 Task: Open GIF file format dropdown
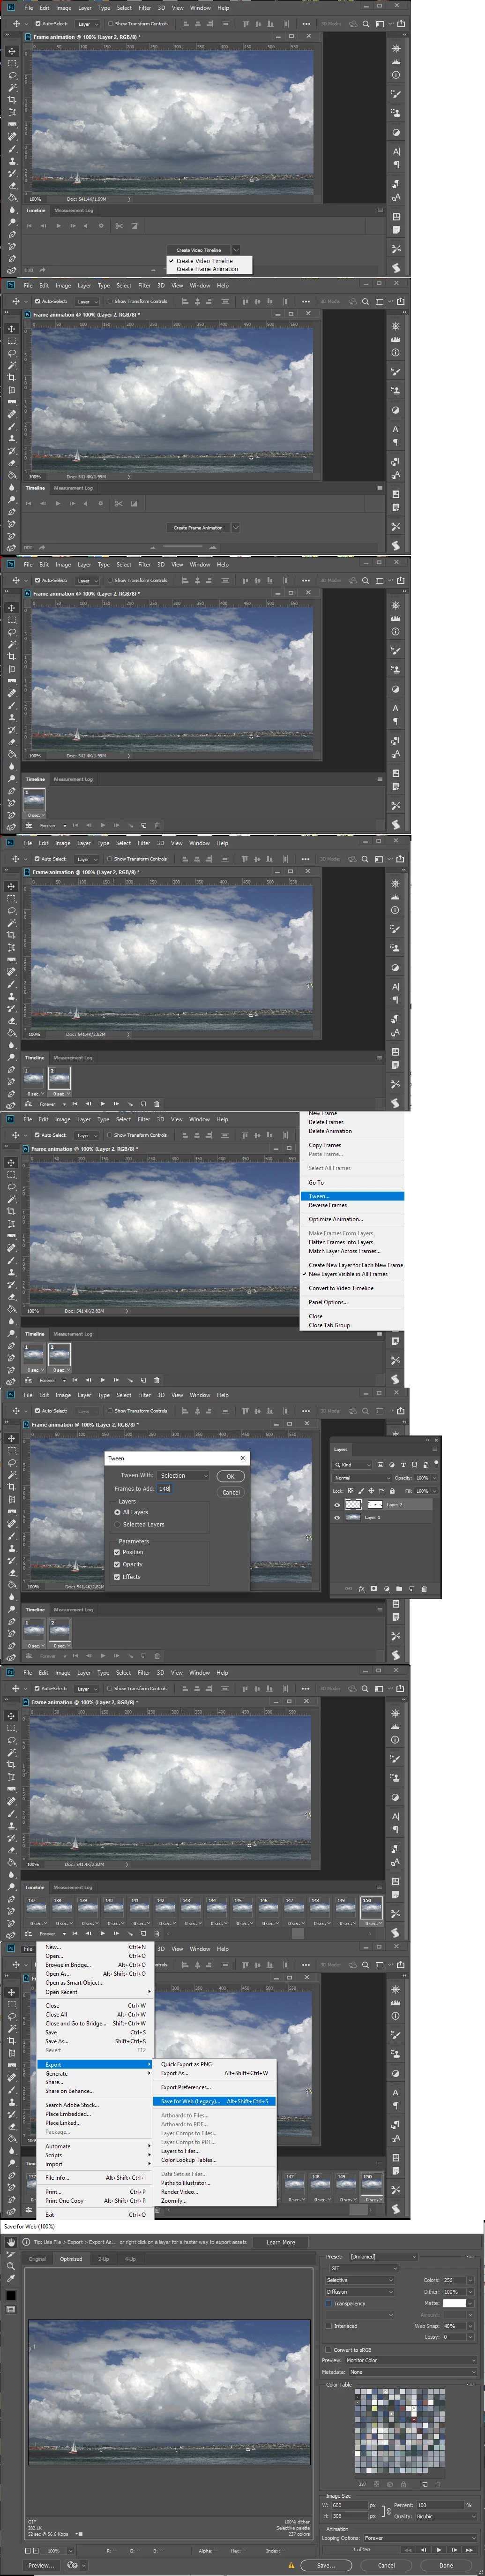coord(363,2268)
